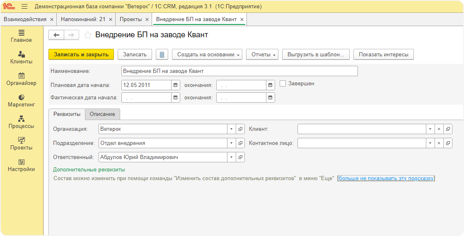Go forward with the right arrow button
Image resolution: width=464 pixels, height=236 pixels.
[x=71, y=35]
